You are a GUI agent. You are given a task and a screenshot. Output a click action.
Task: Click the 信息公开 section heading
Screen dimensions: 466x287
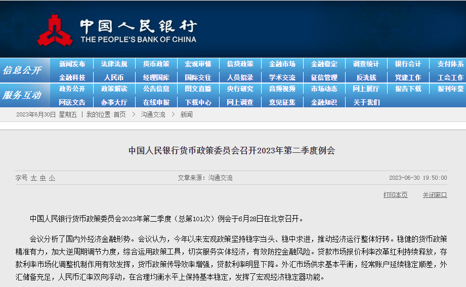coord(22,70)
